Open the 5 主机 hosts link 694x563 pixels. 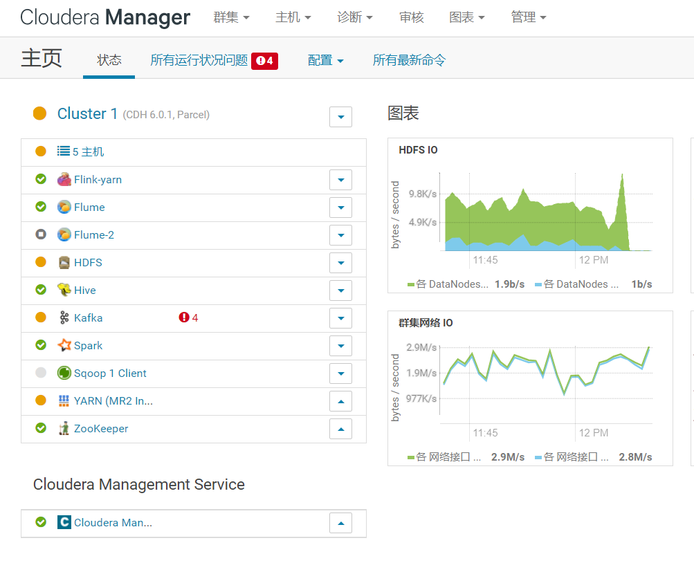coord(89,151)
